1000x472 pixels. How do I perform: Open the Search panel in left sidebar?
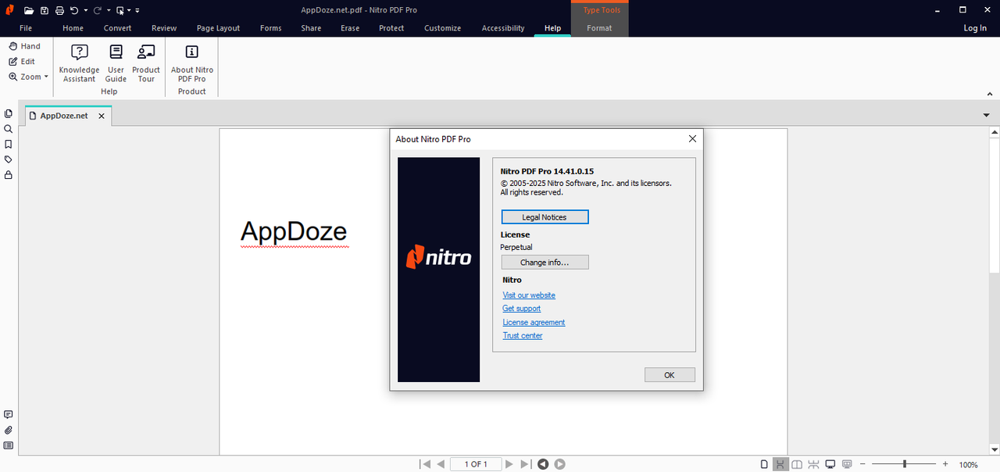(x=9, y=129)
